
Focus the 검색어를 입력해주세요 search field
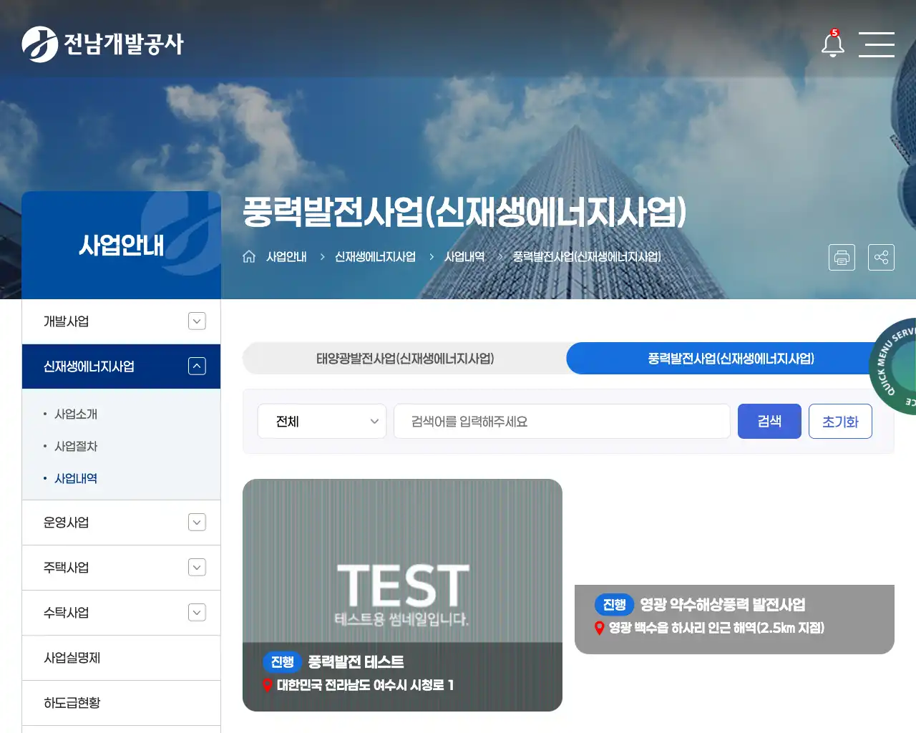[562, 421]
